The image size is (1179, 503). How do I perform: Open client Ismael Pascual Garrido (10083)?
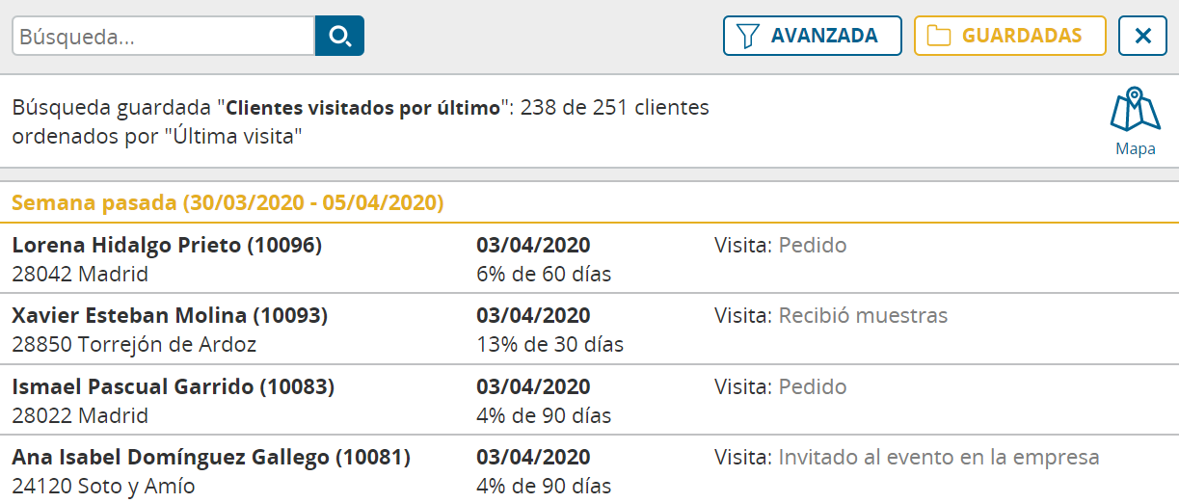[x=589, y=401]
